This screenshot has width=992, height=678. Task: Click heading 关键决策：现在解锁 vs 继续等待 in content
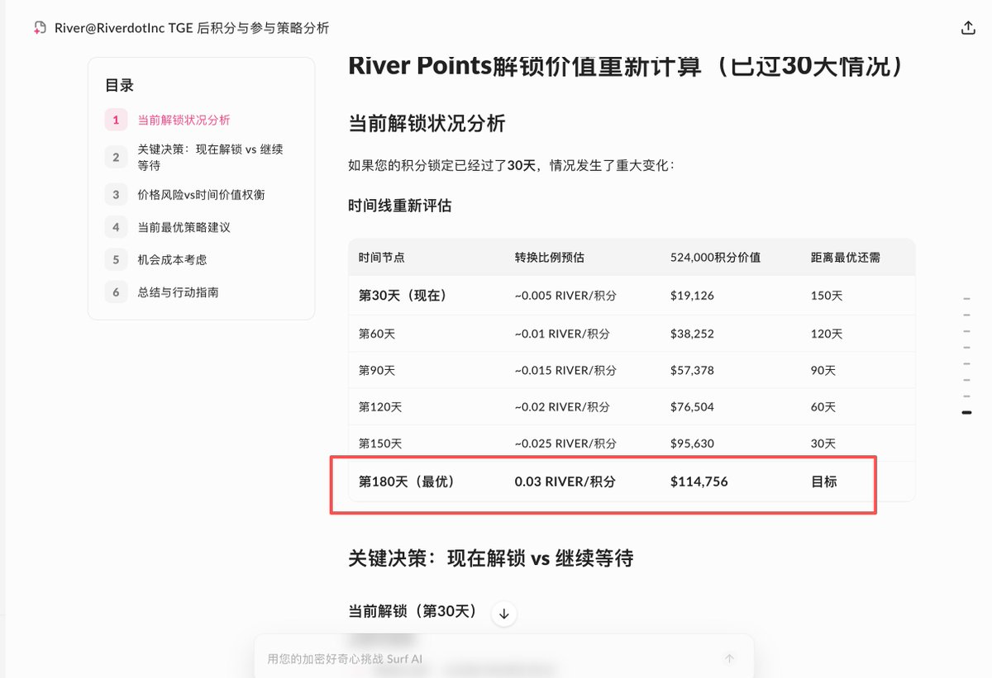coord(491,558)
